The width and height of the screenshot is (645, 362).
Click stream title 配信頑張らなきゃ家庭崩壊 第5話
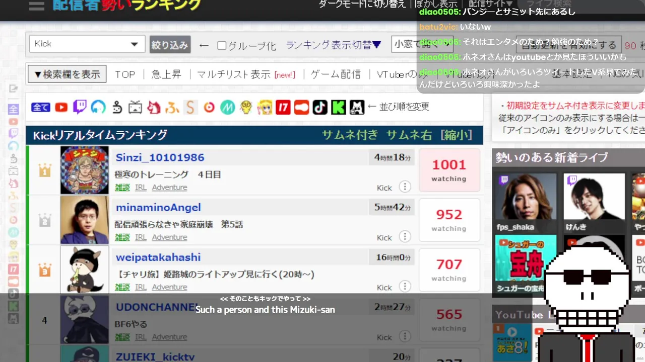179,224
